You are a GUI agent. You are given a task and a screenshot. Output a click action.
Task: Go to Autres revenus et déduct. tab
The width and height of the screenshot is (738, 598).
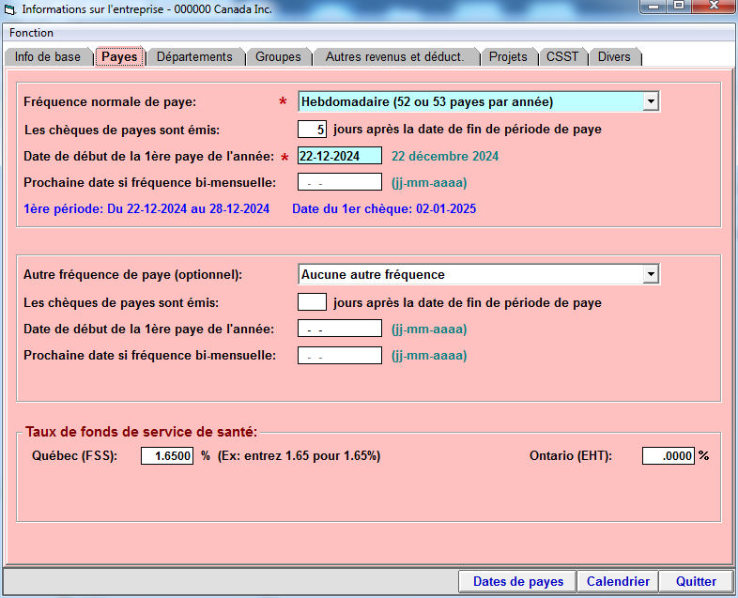coord(394,57)
